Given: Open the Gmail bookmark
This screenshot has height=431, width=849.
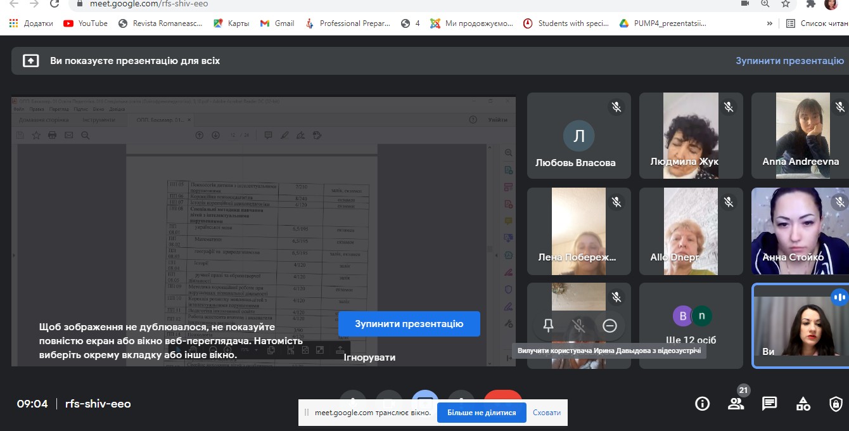Looking at the screenshot, I should [277, 23].
